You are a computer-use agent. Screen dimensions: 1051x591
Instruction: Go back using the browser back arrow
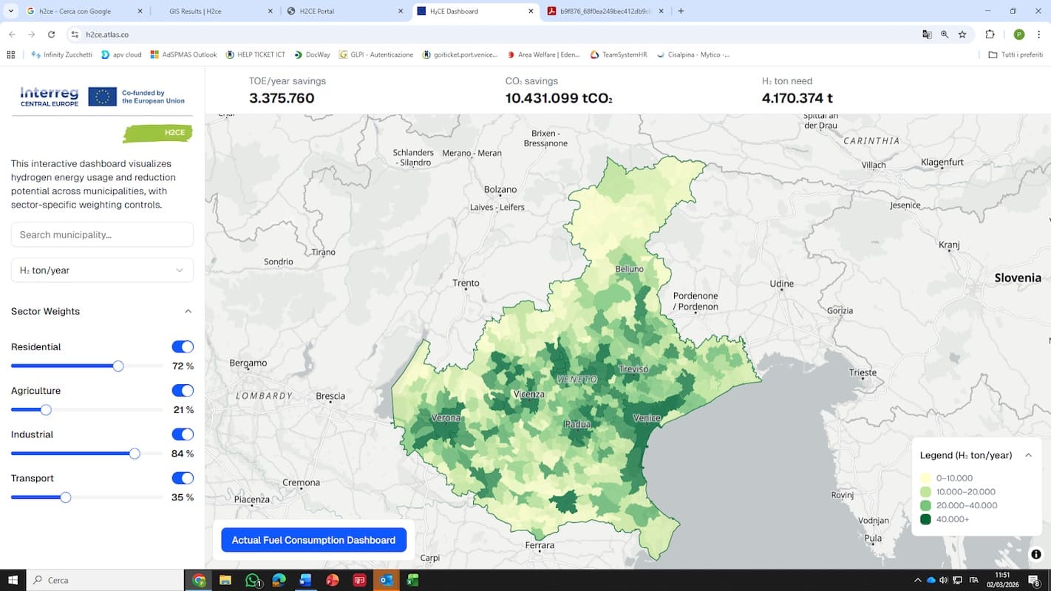click(12, 34)
